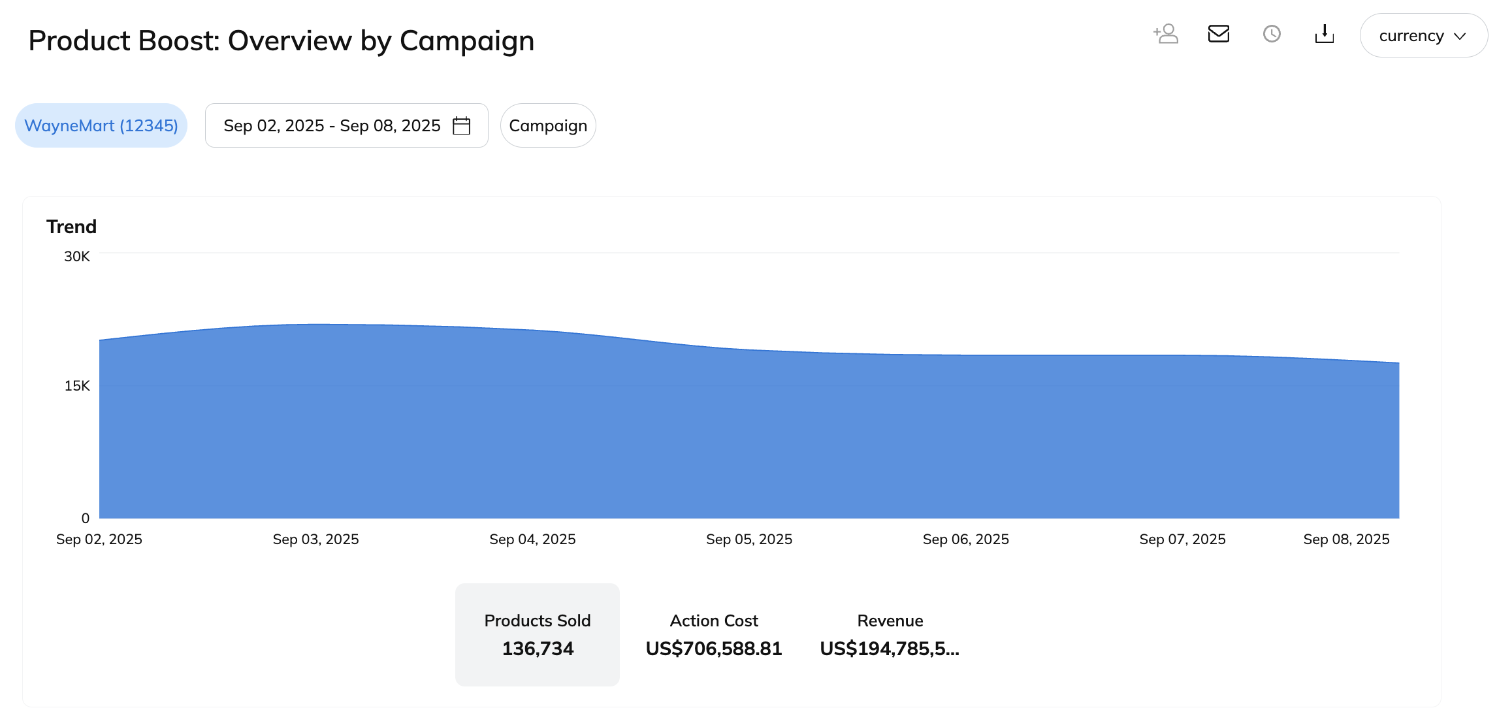The width and height of the screenshot is (1497, 725).
Task: Select the Revenue metric tab
Action: (890, 634)
